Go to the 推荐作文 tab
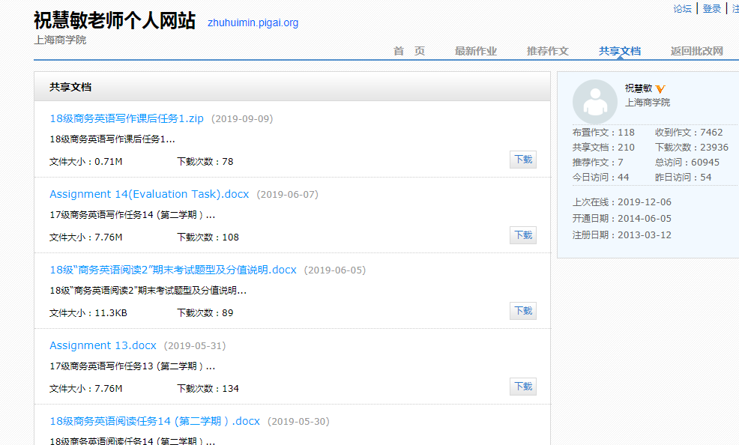The image size is (739, 445). [547, 51]
